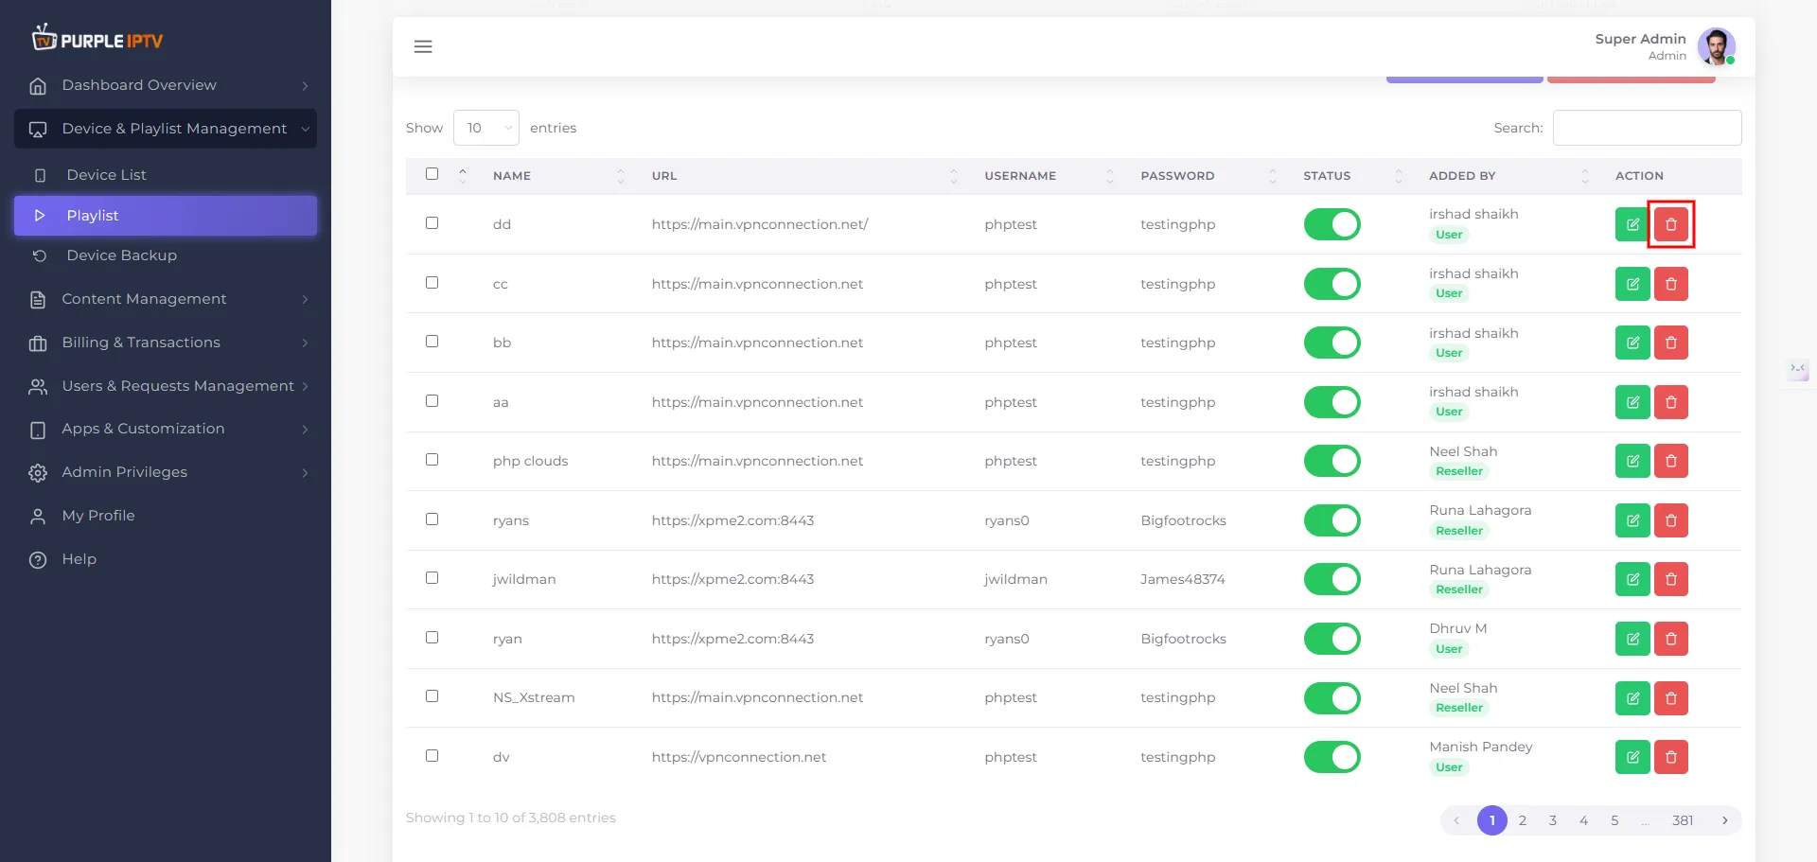Image resolution: width=1817 pixels, height=862 pixels.
Task: Click the edit icon for playlist dd
Action: pos(1632,225)
